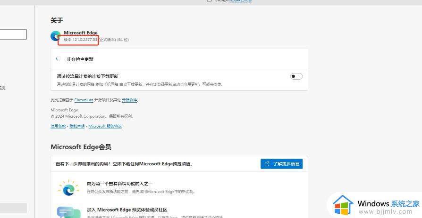This screenshot has width=422, height=218.
Task: Open the 开源软件 link
Action: click(129, 100)
